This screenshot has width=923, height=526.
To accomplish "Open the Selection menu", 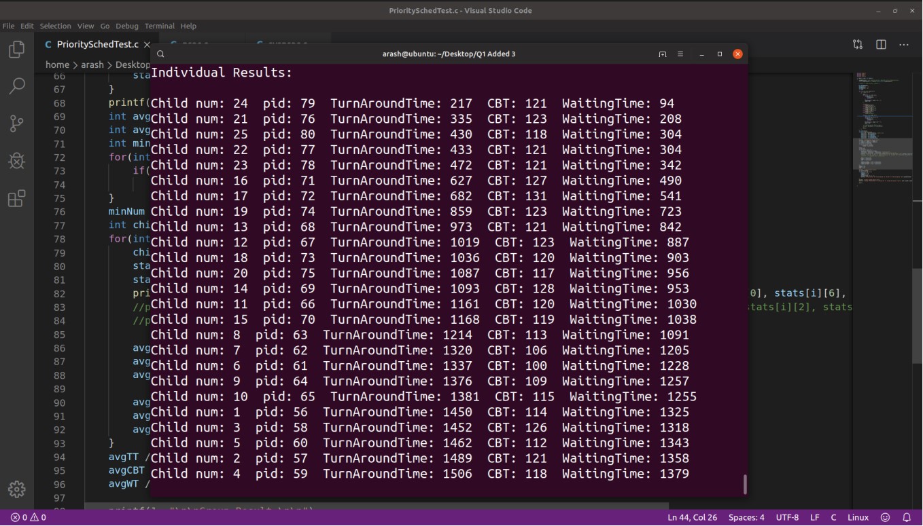I will [55, 26].
